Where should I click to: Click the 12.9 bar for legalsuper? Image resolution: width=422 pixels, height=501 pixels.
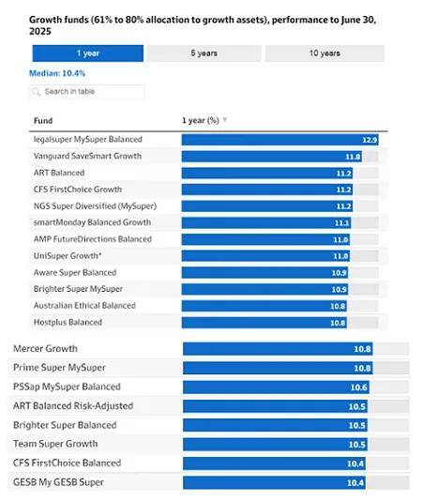point(280,140)
